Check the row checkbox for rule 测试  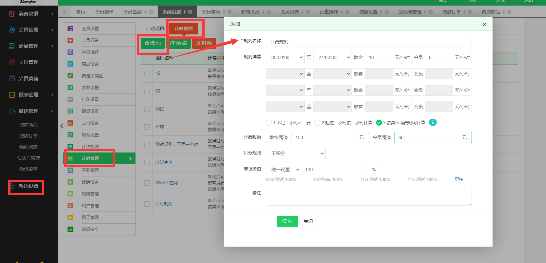point(147,109)
